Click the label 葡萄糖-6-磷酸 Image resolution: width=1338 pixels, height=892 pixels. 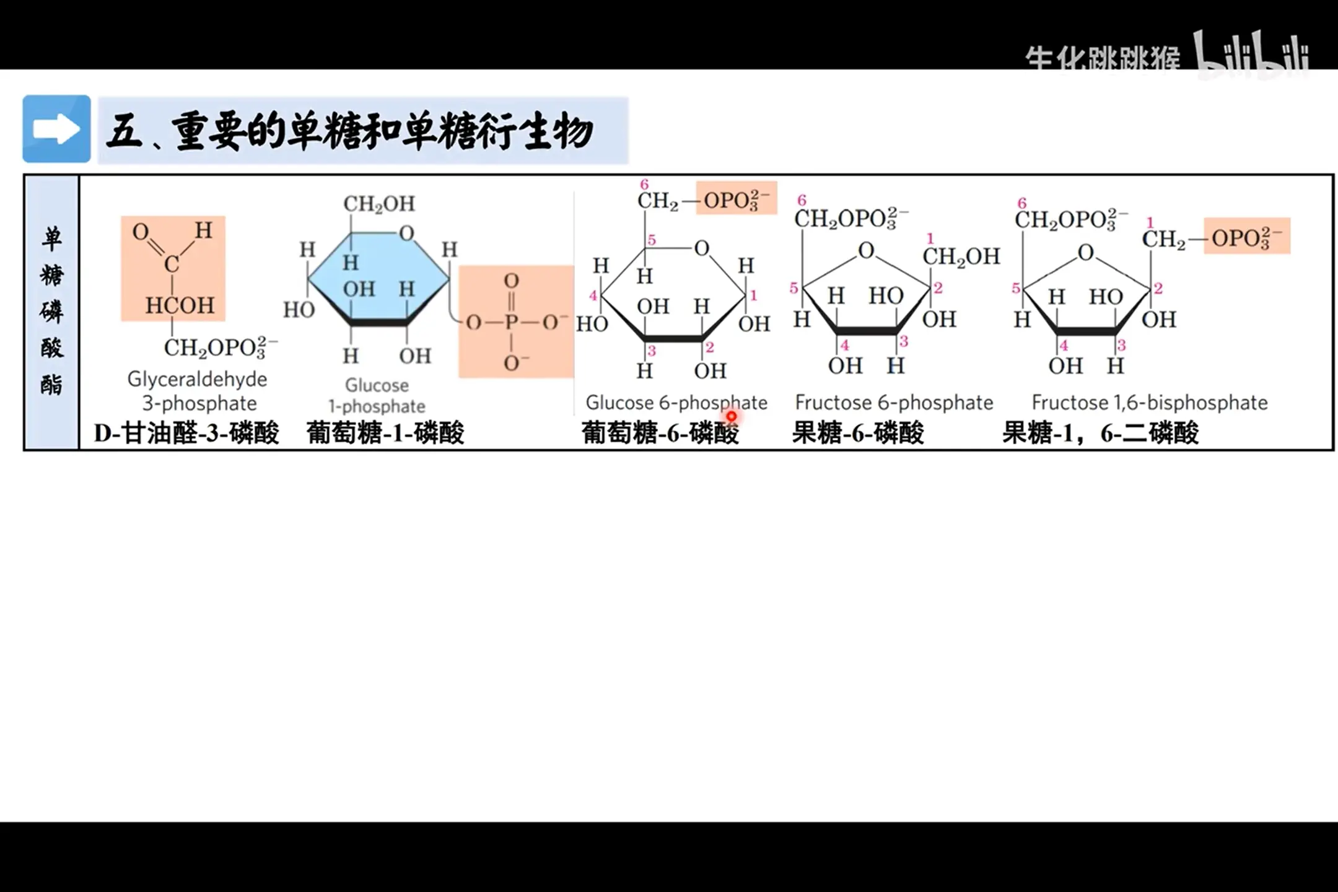(x=660, y=432)
